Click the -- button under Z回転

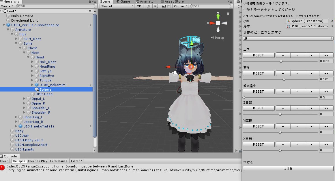pos(283,108)
